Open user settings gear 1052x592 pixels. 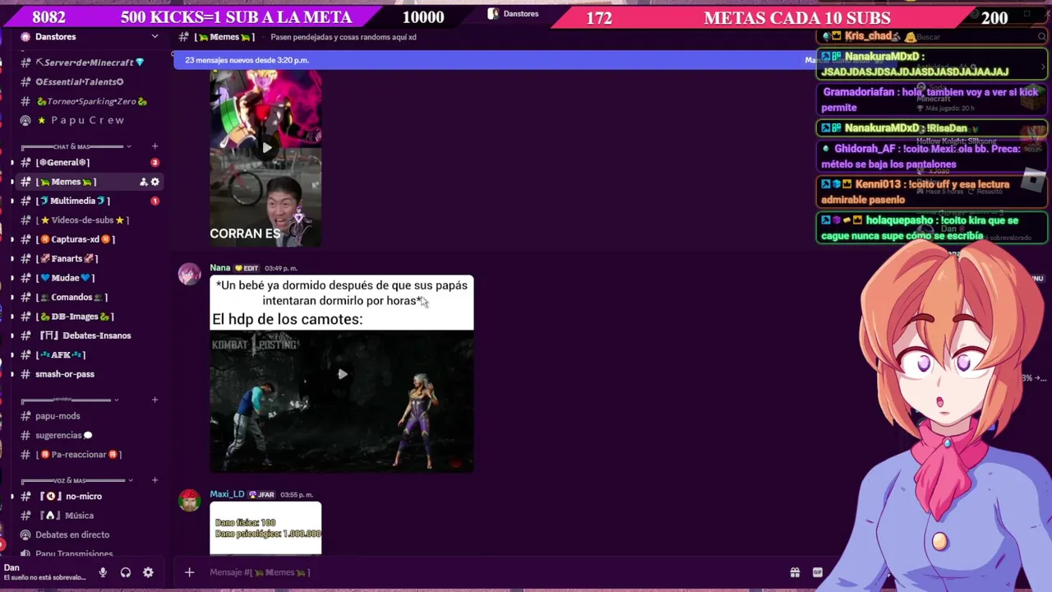pyautogui.click(x=148, y=572)
